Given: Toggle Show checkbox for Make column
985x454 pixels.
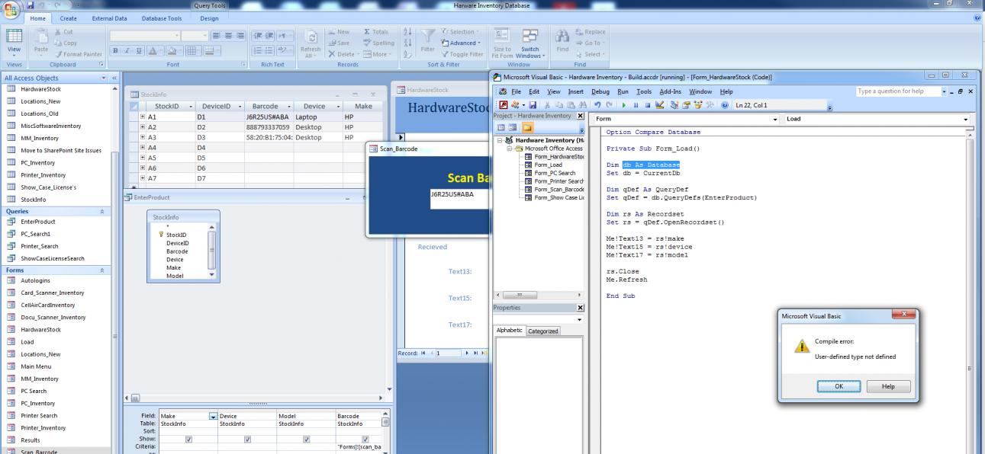Looking at the screenshot, I should pyautogui.click(x=188, y=440).
